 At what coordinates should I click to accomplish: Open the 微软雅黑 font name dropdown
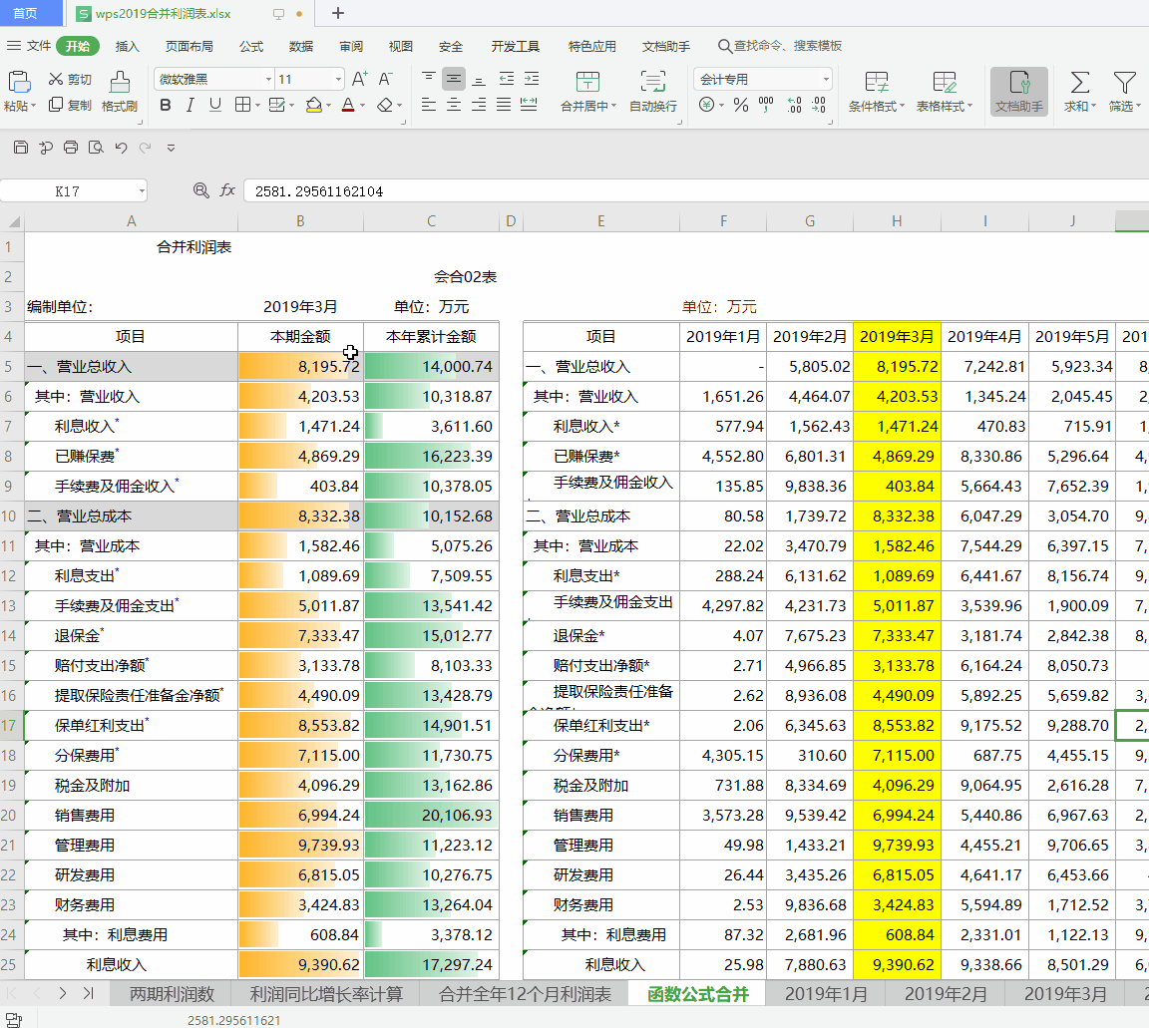[269, 79]
